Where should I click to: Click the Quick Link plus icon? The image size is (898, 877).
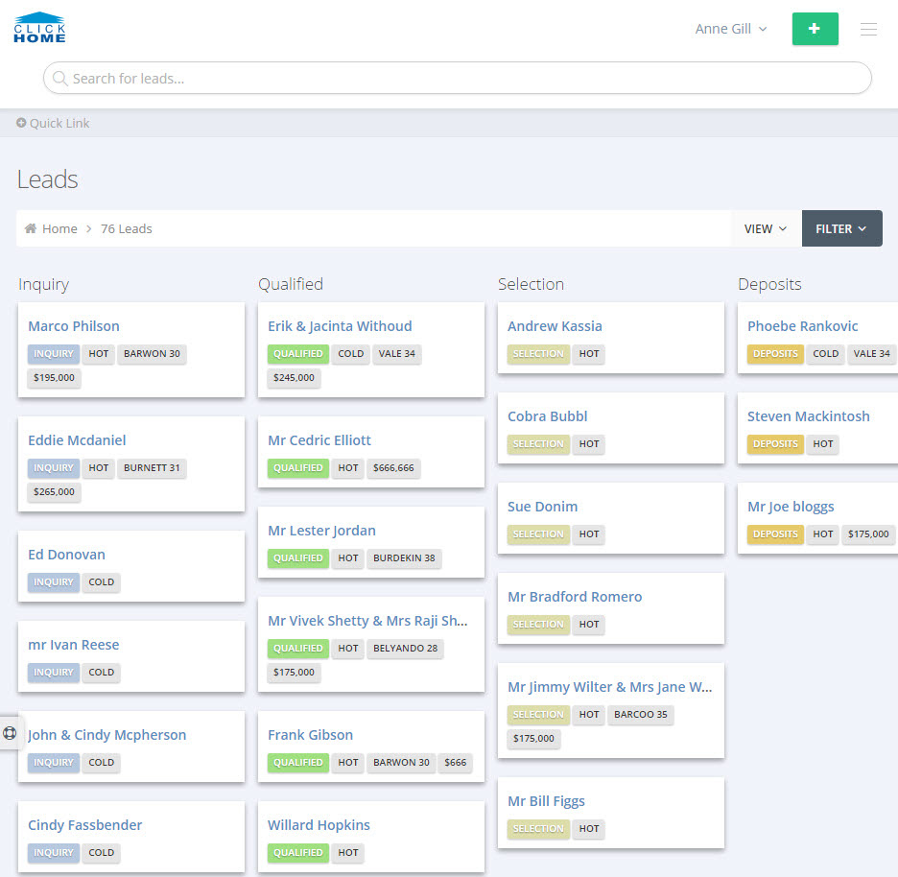(22, 123)
